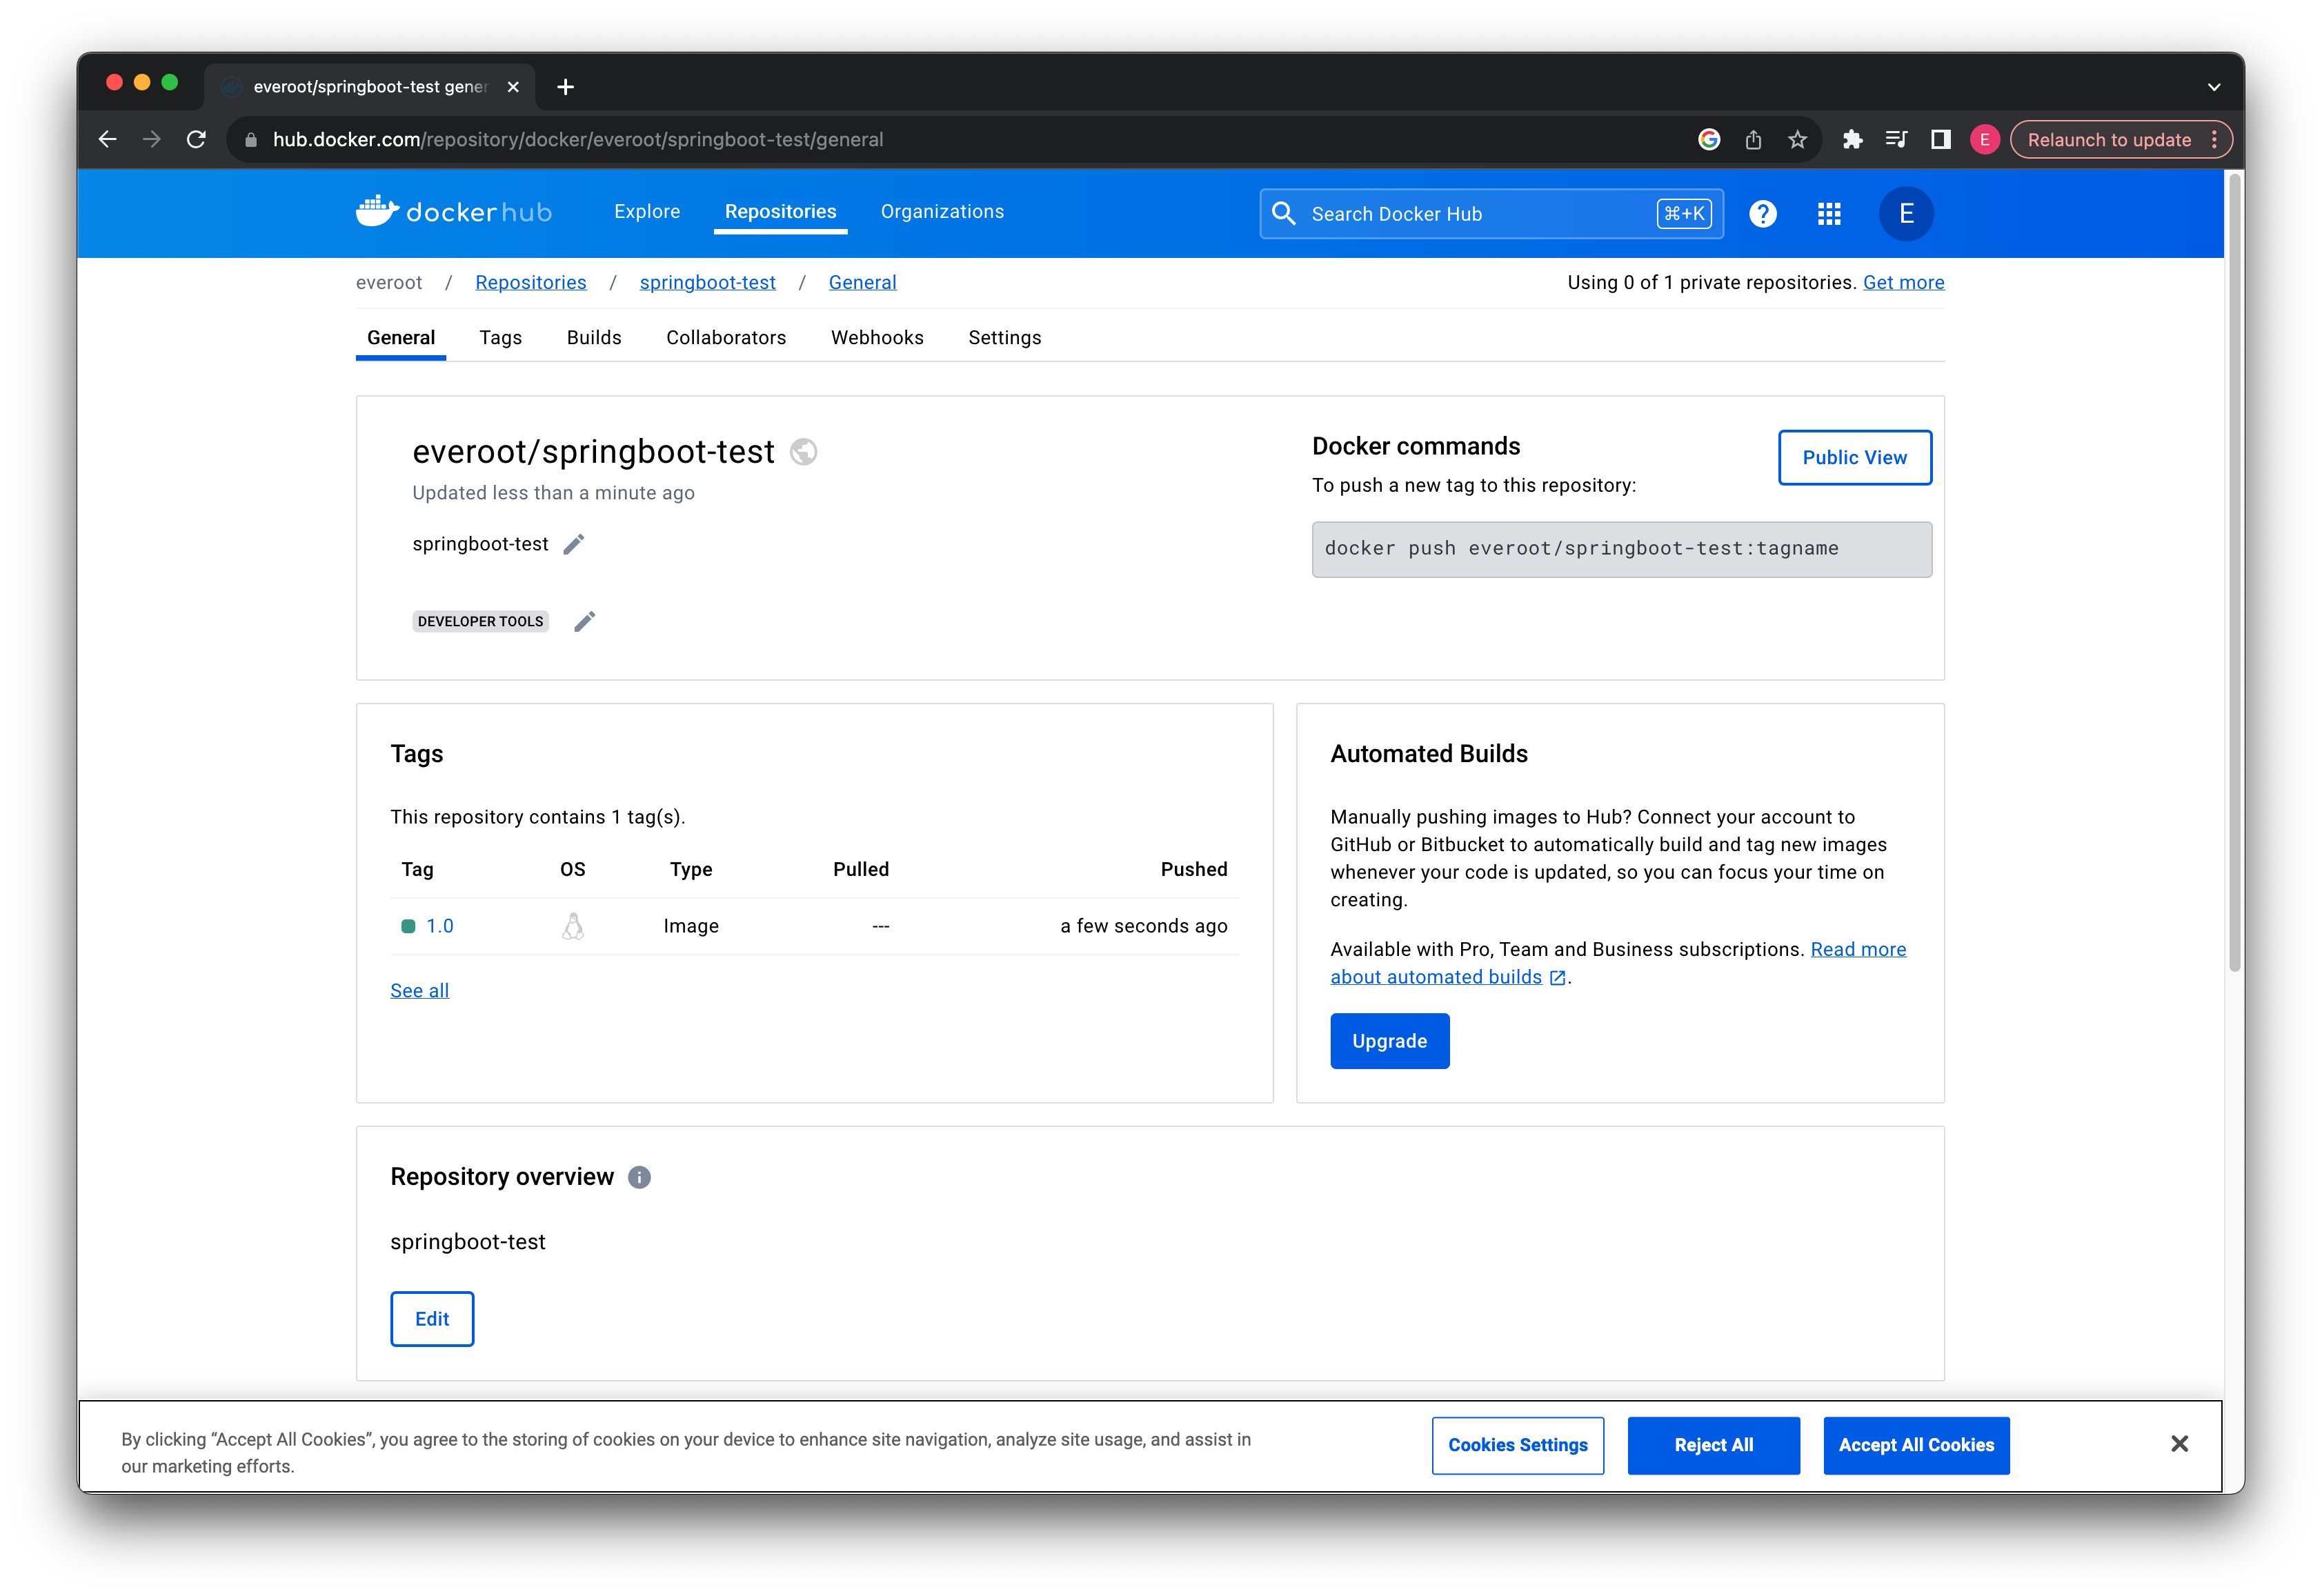The width and height of the screenshot is (2322, 1596).
Task: Click the browser address bar URL
Action: tap(578, 140)
